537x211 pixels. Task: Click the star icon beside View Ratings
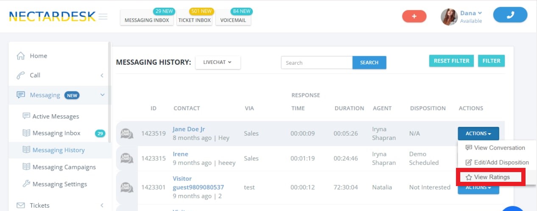469,177
